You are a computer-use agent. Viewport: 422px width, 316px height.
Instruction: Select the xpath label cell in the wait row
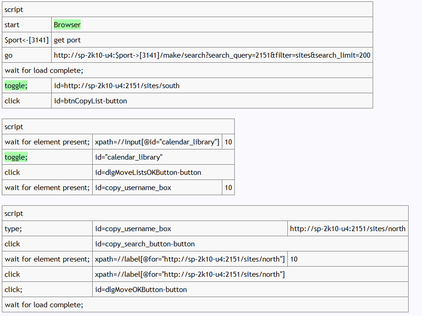[x=190, y=259]
